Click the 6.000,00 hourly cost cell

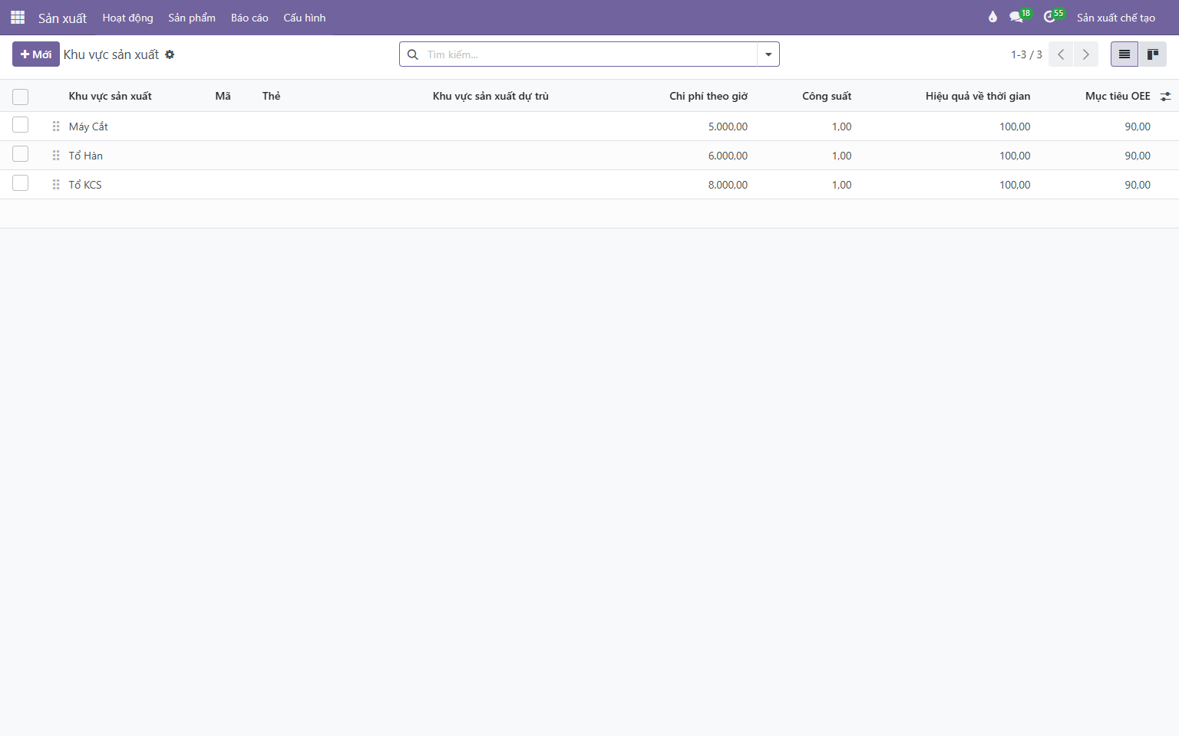pos(728,156)
